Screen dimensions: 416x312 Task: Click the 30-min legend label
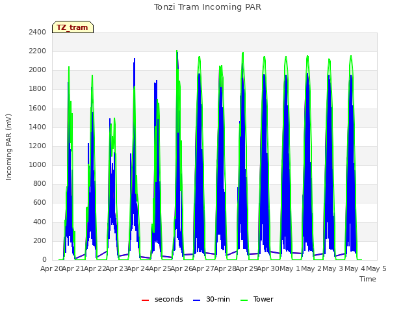(218, 299)
